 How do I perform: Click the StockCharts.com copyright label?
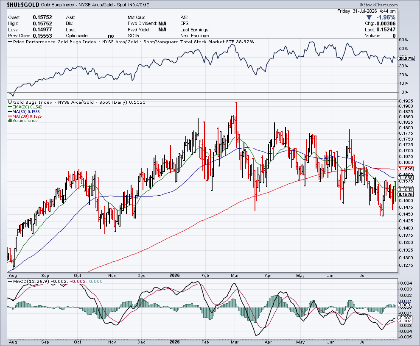tap(378, 5)
